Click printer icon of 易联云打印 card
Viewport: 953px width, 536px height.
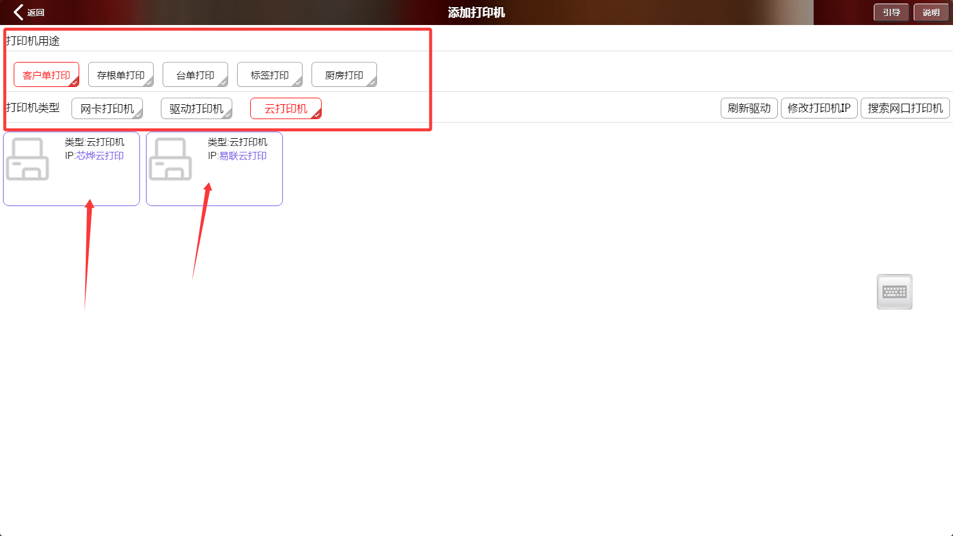tap(170, 159)
